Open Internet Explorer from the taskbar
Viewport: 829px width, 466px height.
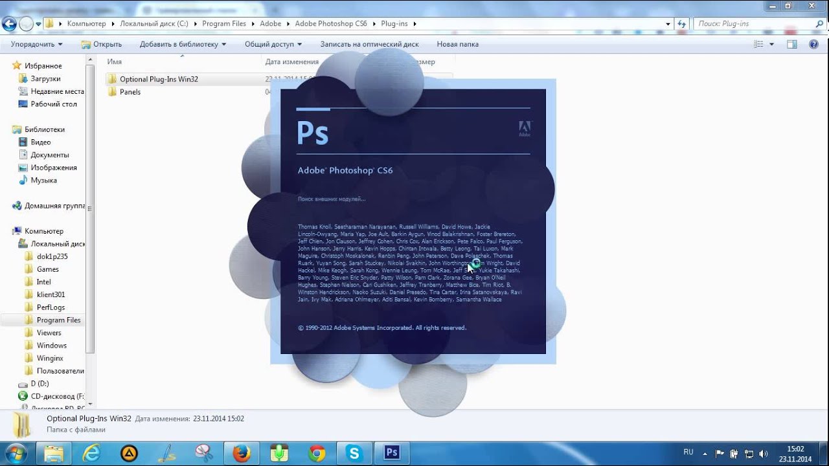click(x=92, y=453)
